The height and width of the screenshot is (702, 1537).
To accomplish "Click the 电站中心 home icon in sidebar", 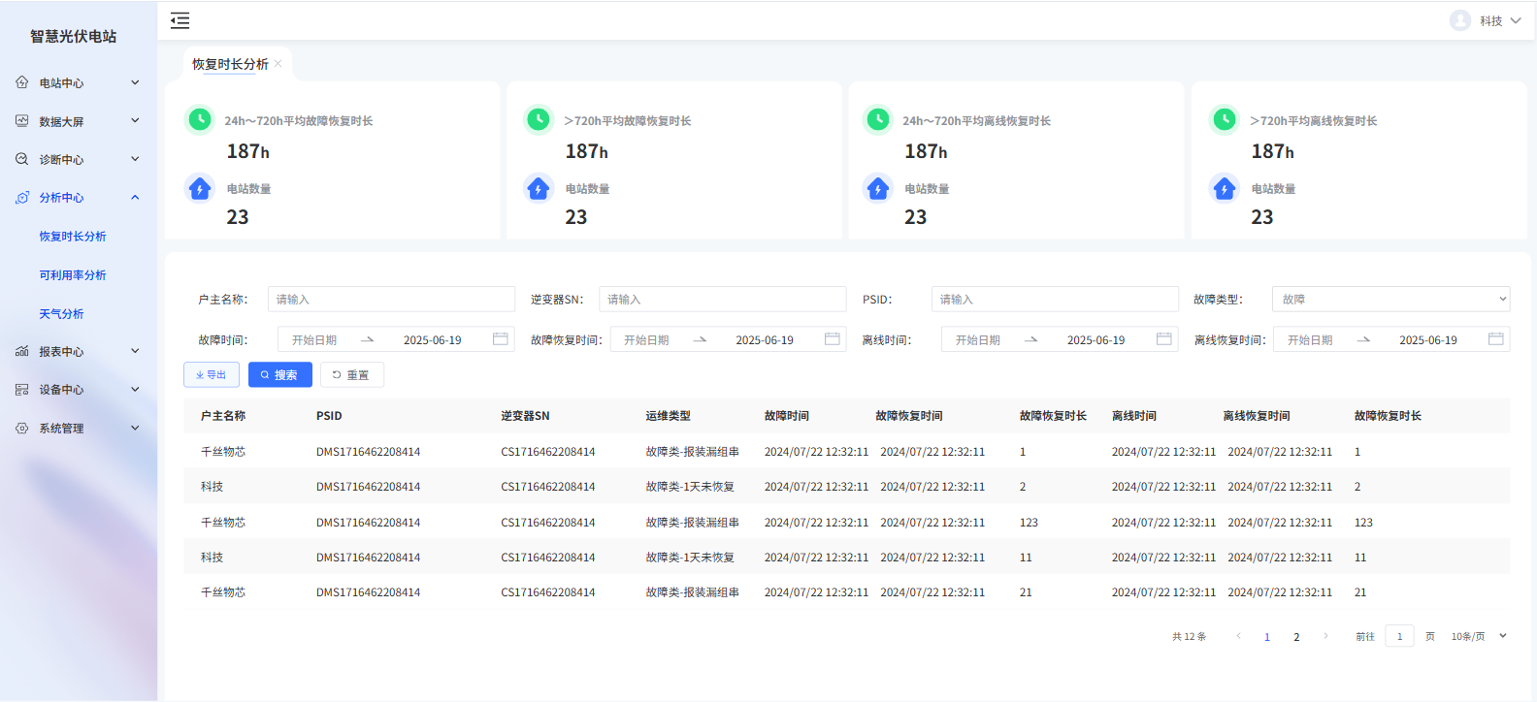I will coord(22,82).
